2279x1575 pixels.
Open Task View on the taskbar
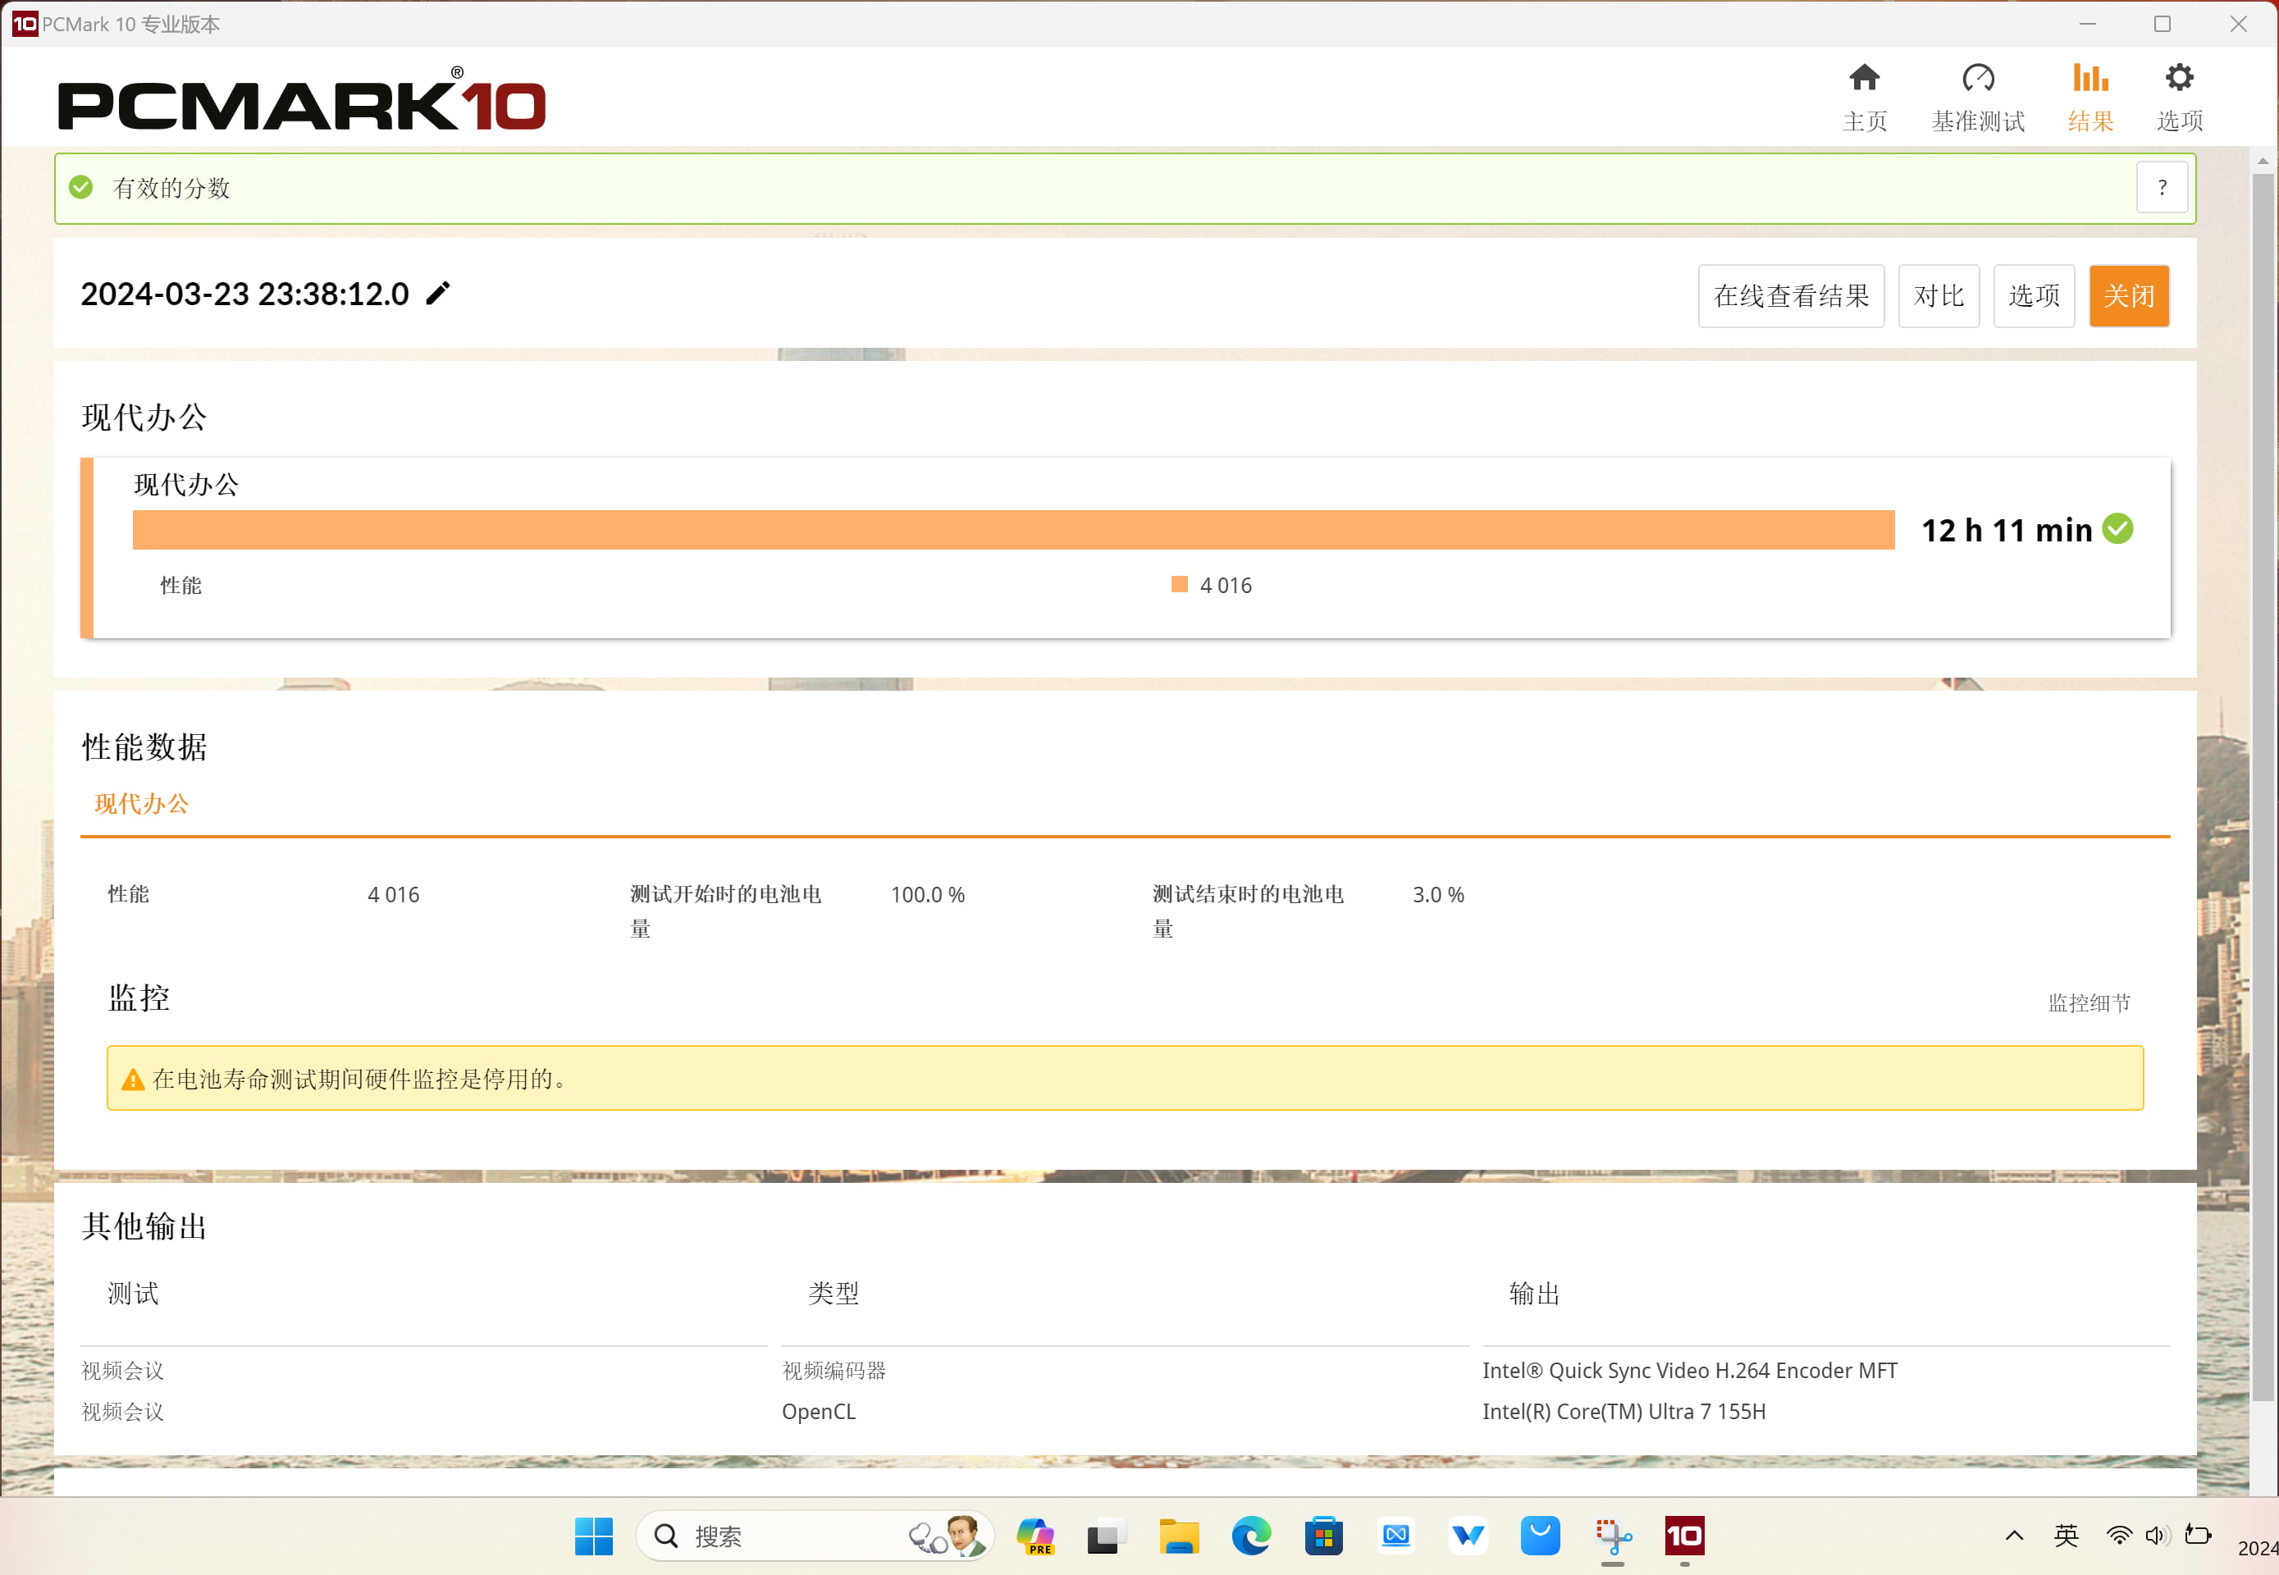coord(1105,1536)
